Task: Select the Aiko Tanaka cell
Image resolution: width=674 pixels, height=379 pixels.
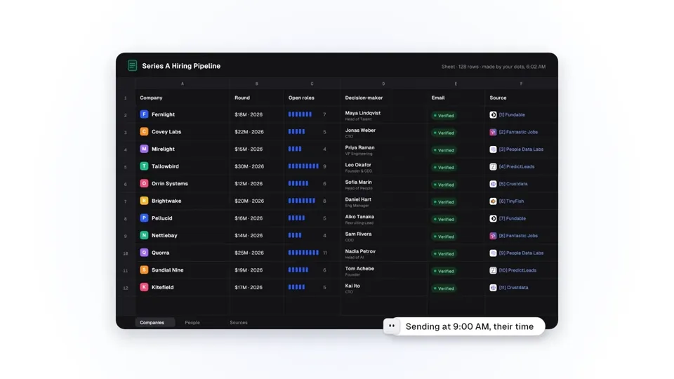Action: 384,219
